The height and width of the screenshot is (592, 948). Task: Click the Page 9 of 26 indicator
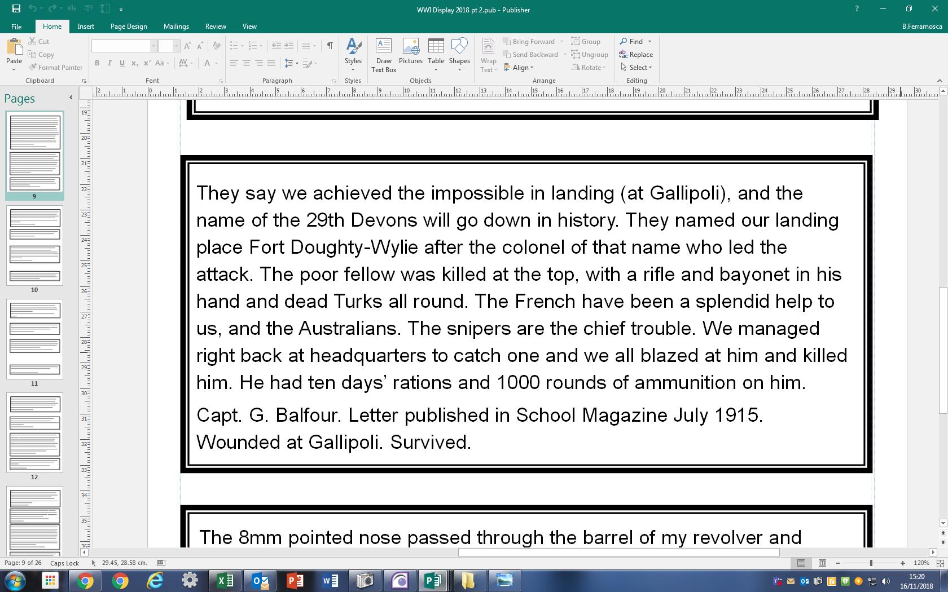(x=23, y=563)
